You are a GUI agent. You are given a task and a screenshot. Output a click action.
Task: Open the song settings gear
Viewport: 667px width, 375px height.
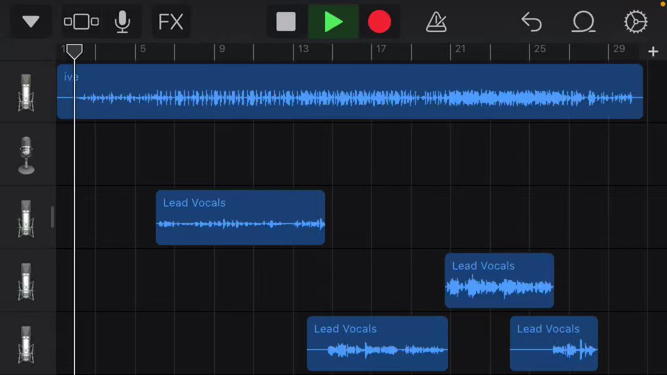pos(635,22)
